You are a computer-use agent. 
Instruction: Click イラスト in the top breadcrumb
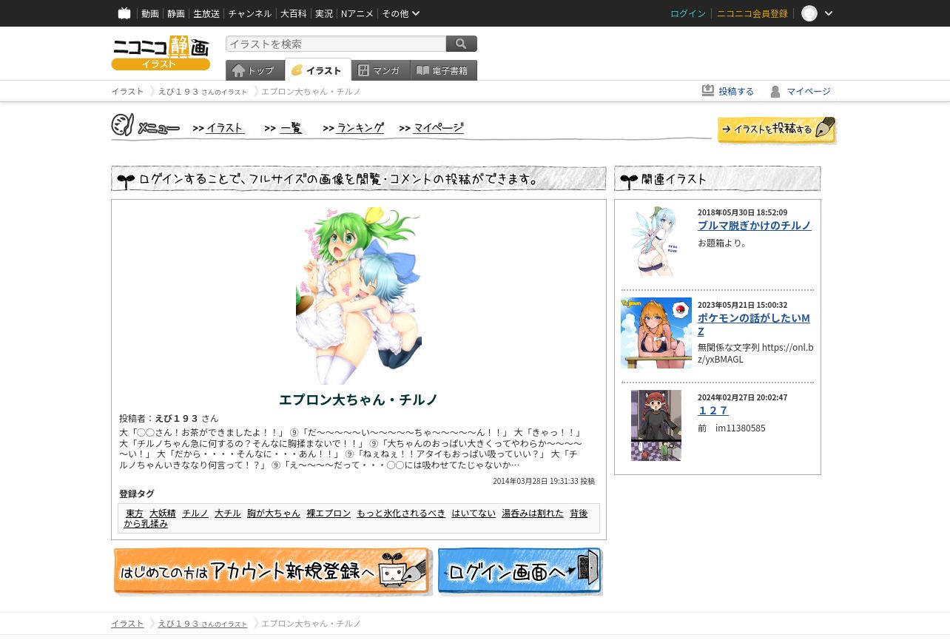pyautogui.click(x=127, y=91)
